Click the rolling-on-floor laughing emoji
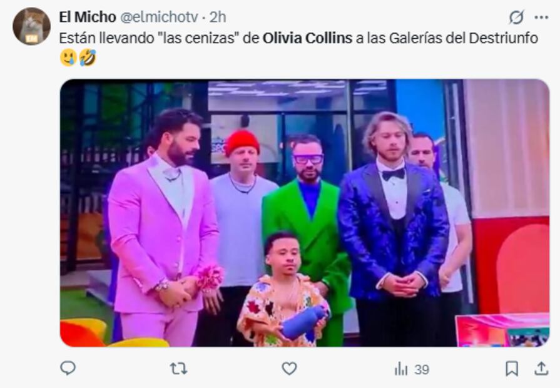560x388 pixels. (88, 58)
